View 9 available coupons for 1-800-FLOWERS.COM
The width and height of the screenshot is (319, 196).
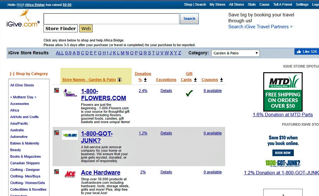coord(213,91)
